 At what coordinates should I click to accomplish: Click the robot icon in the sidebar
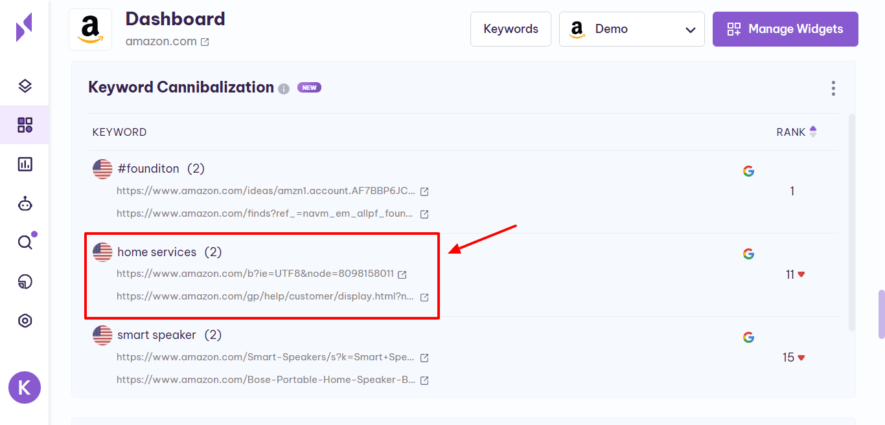(x=25, y=204)
